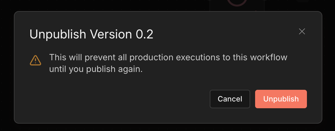
Task: Click the Cancel button
Action: pos(230,99)
